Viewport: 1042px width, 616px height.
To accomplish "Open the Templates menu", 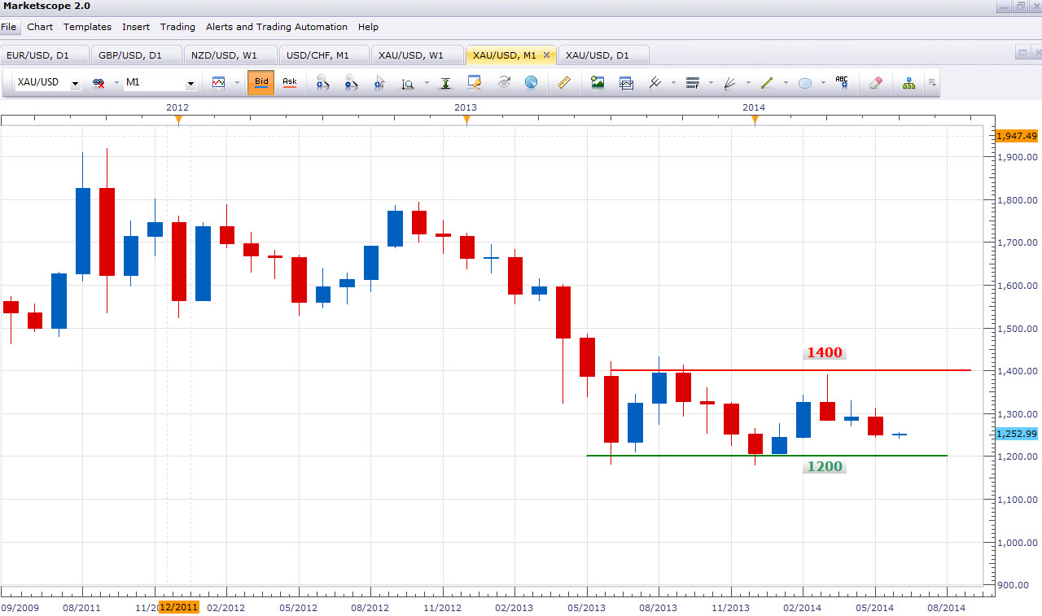I will (x=87, y=27).
